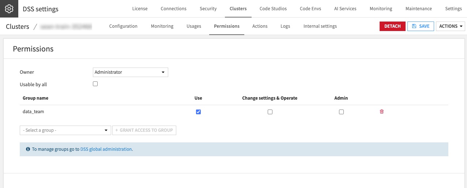Click the data_team group name
The height and width of the screenshot is (188, 467).
pyautogui.click(x=33, y=112)
